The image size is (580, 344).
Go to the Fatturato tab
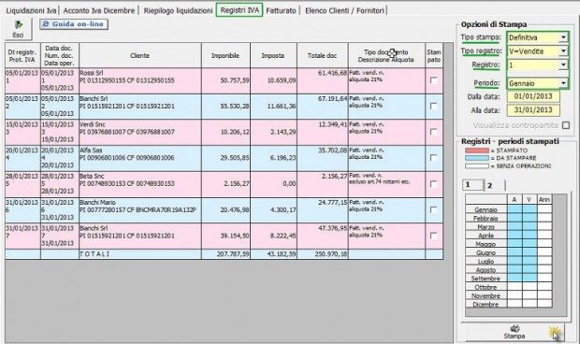[x=281, y=10]
